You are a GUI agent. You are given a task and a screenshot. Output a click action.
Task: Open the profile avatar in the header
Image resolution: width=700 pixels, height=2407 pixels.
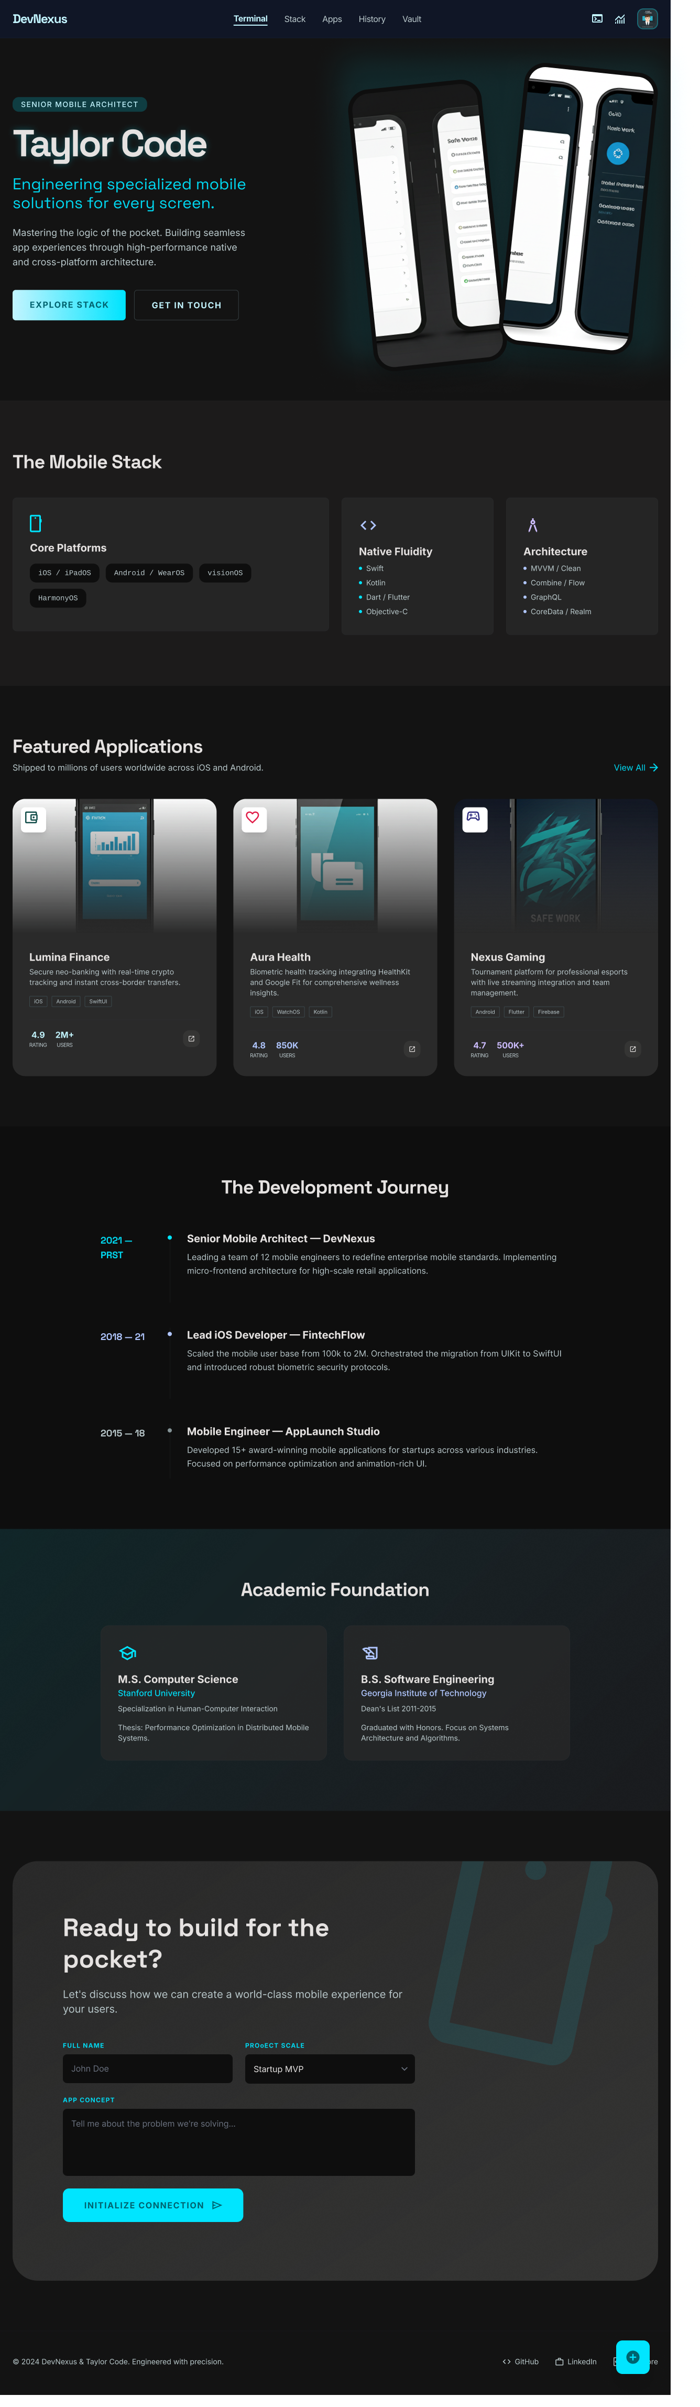click(647, 19)
